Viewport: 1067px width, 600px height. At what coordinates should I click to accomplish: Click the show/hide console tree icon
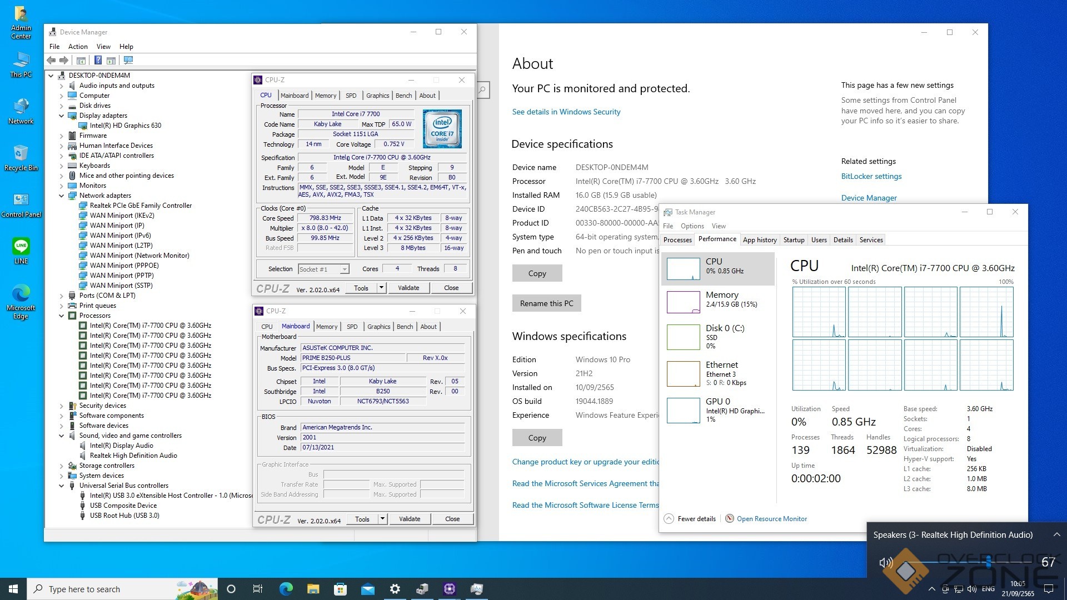click(81, 60)
